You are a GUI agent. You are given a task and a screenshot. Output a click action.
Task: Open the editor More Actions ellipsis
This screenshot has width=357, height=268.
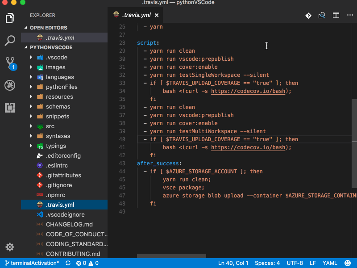350,15
